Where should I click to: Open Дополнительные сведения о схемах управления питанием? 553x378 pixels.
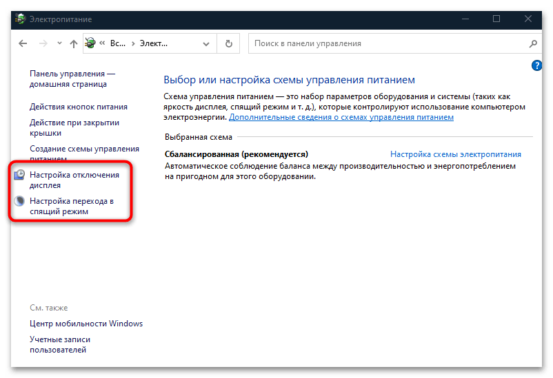341,117
